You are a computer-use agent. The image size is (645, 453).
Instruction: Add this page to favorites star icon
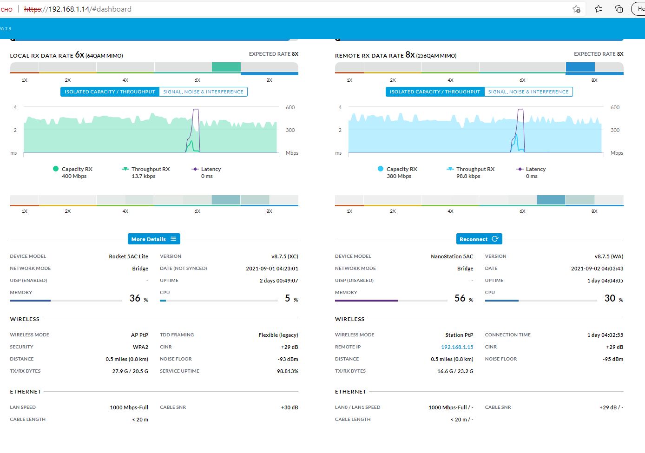click(577, 9)
